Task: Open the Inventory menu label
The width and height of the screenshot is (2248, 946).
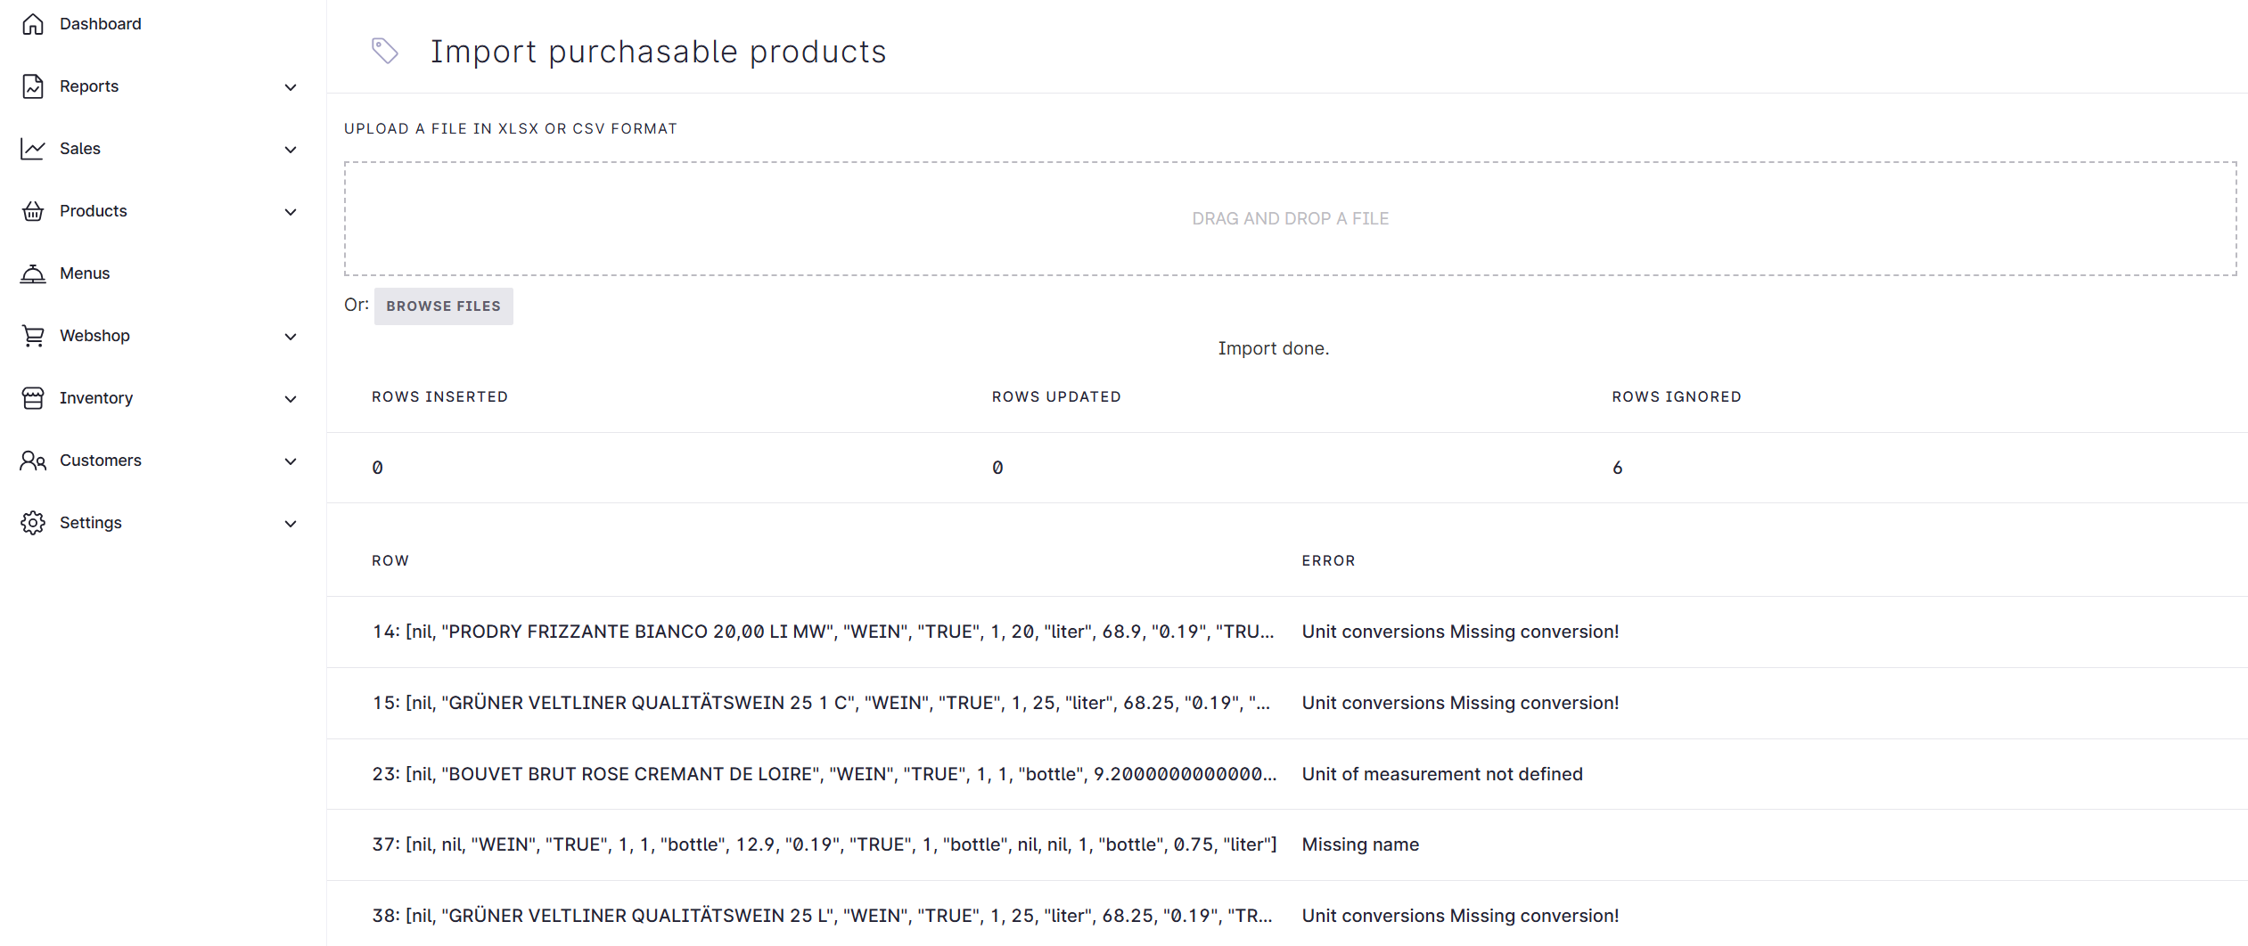Action: 96,398
